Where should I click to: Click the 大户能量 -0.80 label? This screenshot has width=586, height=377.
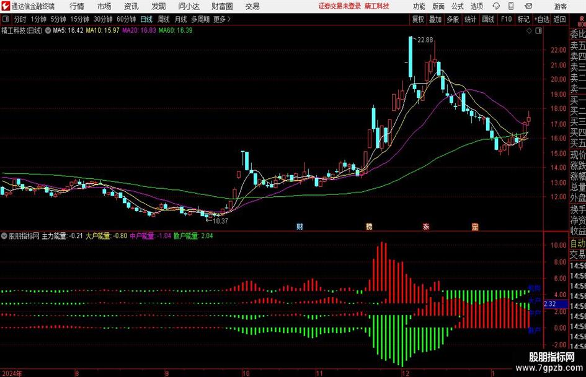click(107, 236)
